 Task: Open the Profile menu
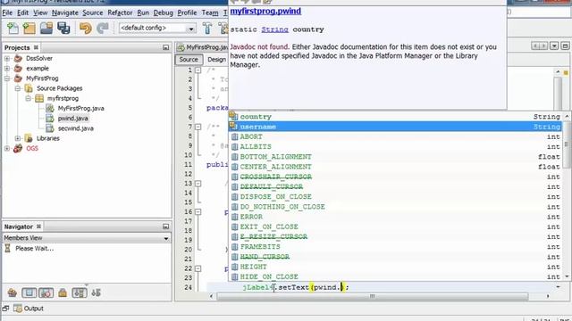pyautogui.click(x=187, y=12)
